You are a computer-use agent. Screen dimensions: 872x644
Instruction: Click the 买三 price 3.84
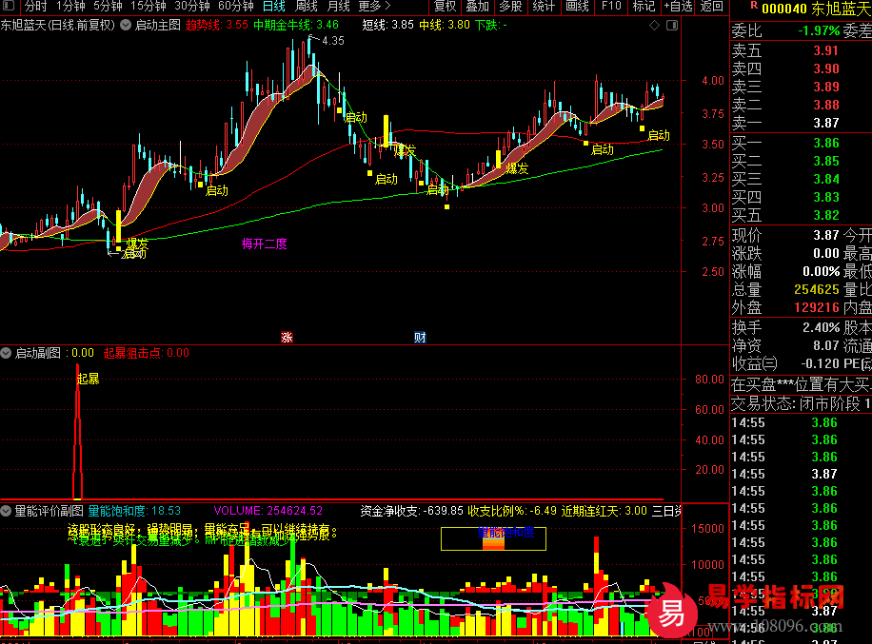826,179
